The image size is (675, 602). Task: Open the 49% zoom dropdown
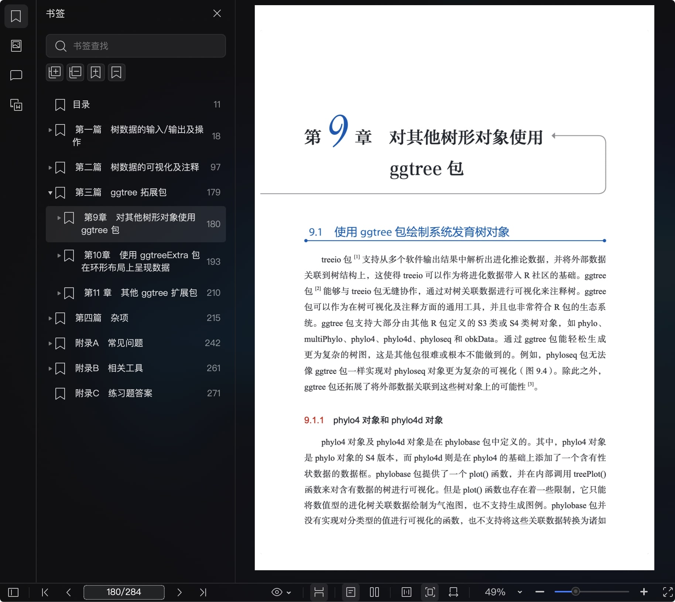pos(520,592)
